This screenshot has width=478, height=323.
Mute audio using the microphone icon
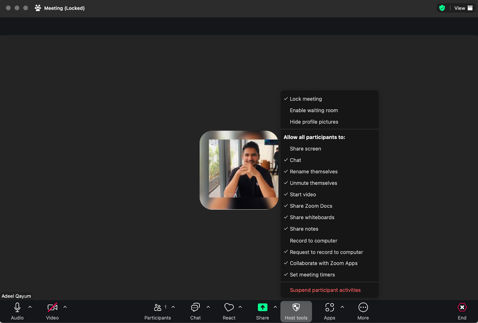click(17, 307)
